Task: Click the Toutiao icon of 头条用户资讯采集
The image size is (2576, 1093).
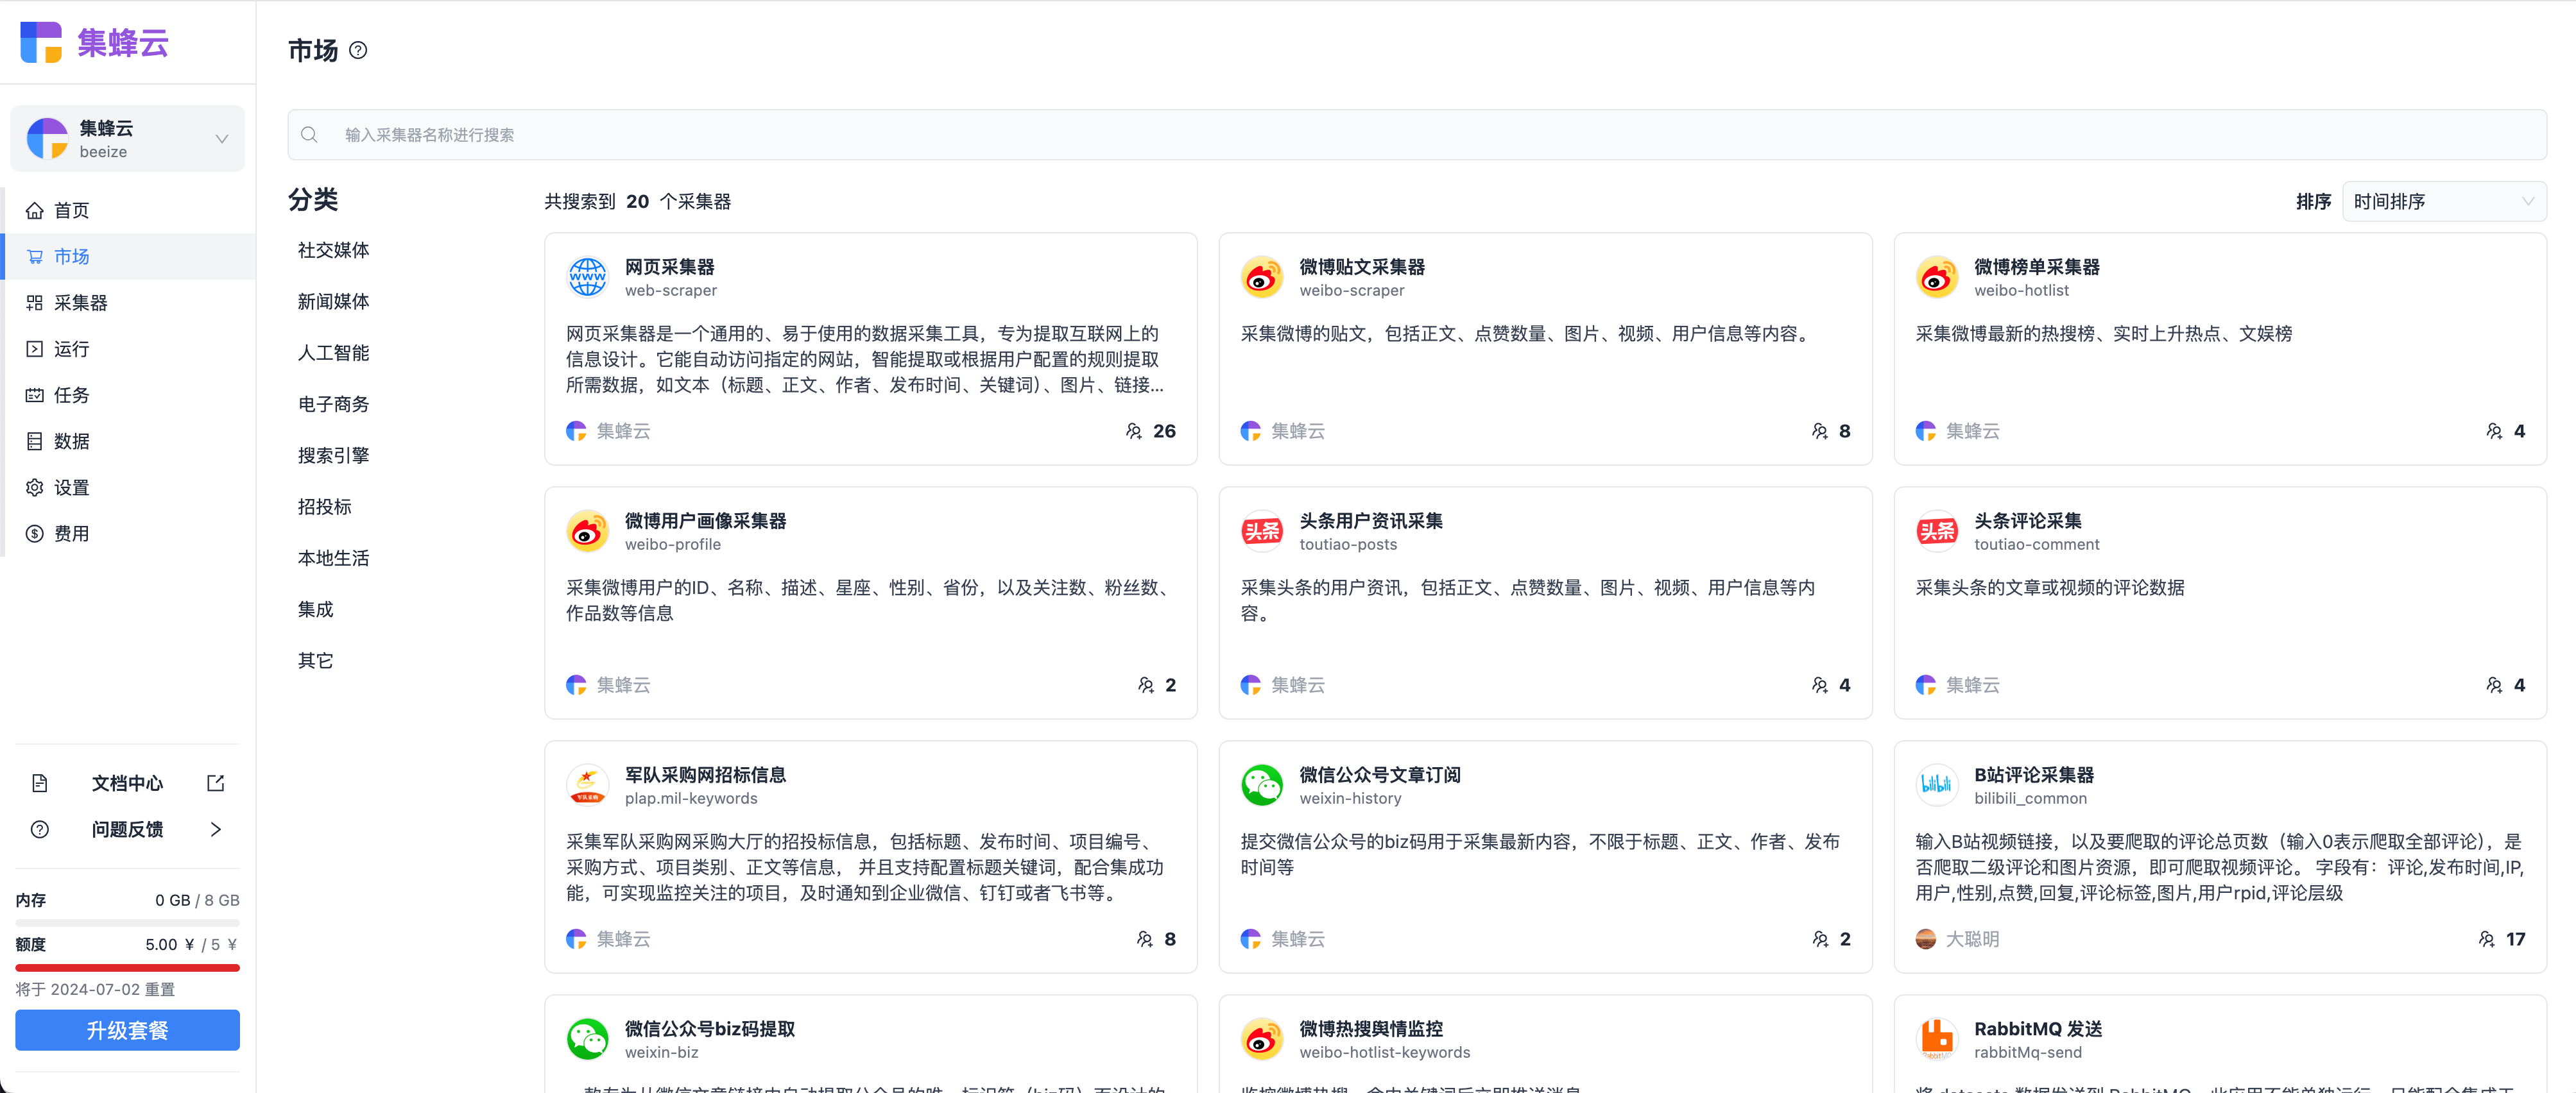Action: 1262,532
